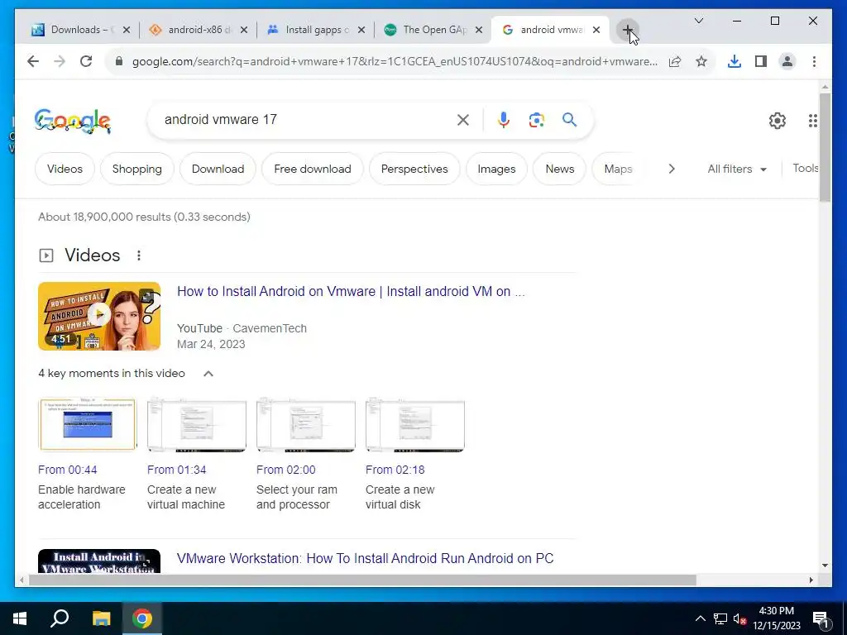Close the Open GApps tab

479,30
